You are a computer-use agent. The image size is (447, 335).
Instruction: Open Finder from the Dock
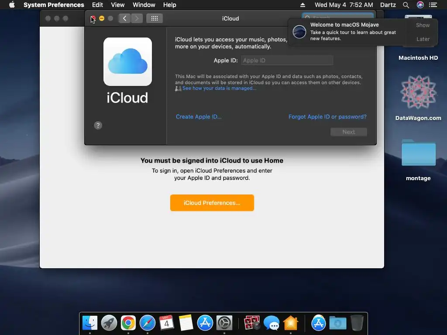(x=90, y=323)
